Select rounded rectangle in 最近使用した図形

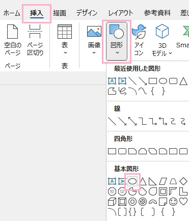coord(173,81)
